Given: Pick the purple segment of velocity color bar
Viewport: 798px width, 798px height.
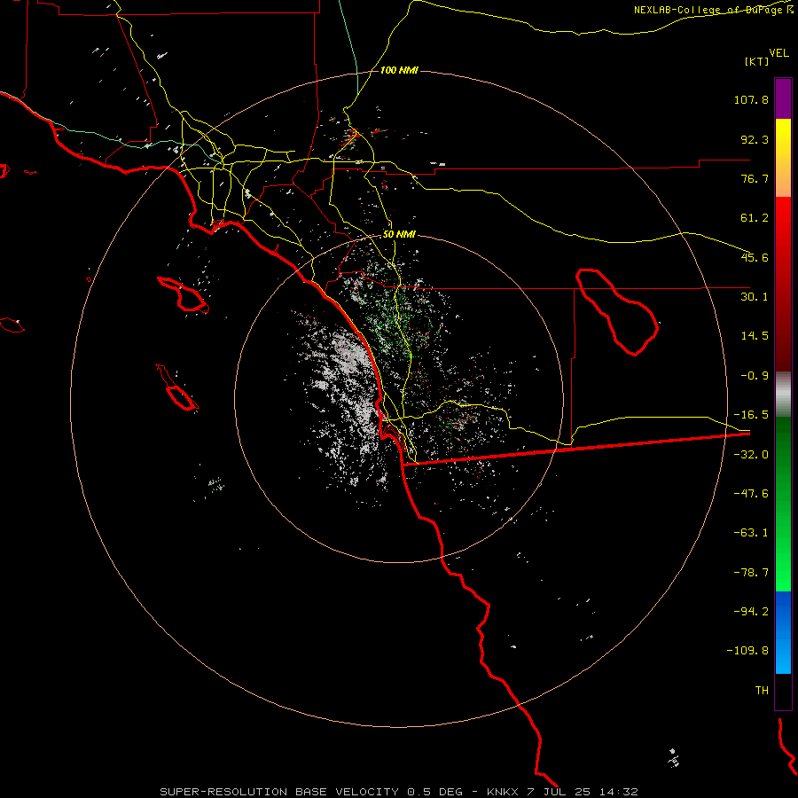Looking at the screenshot, I should click(783, 98).
